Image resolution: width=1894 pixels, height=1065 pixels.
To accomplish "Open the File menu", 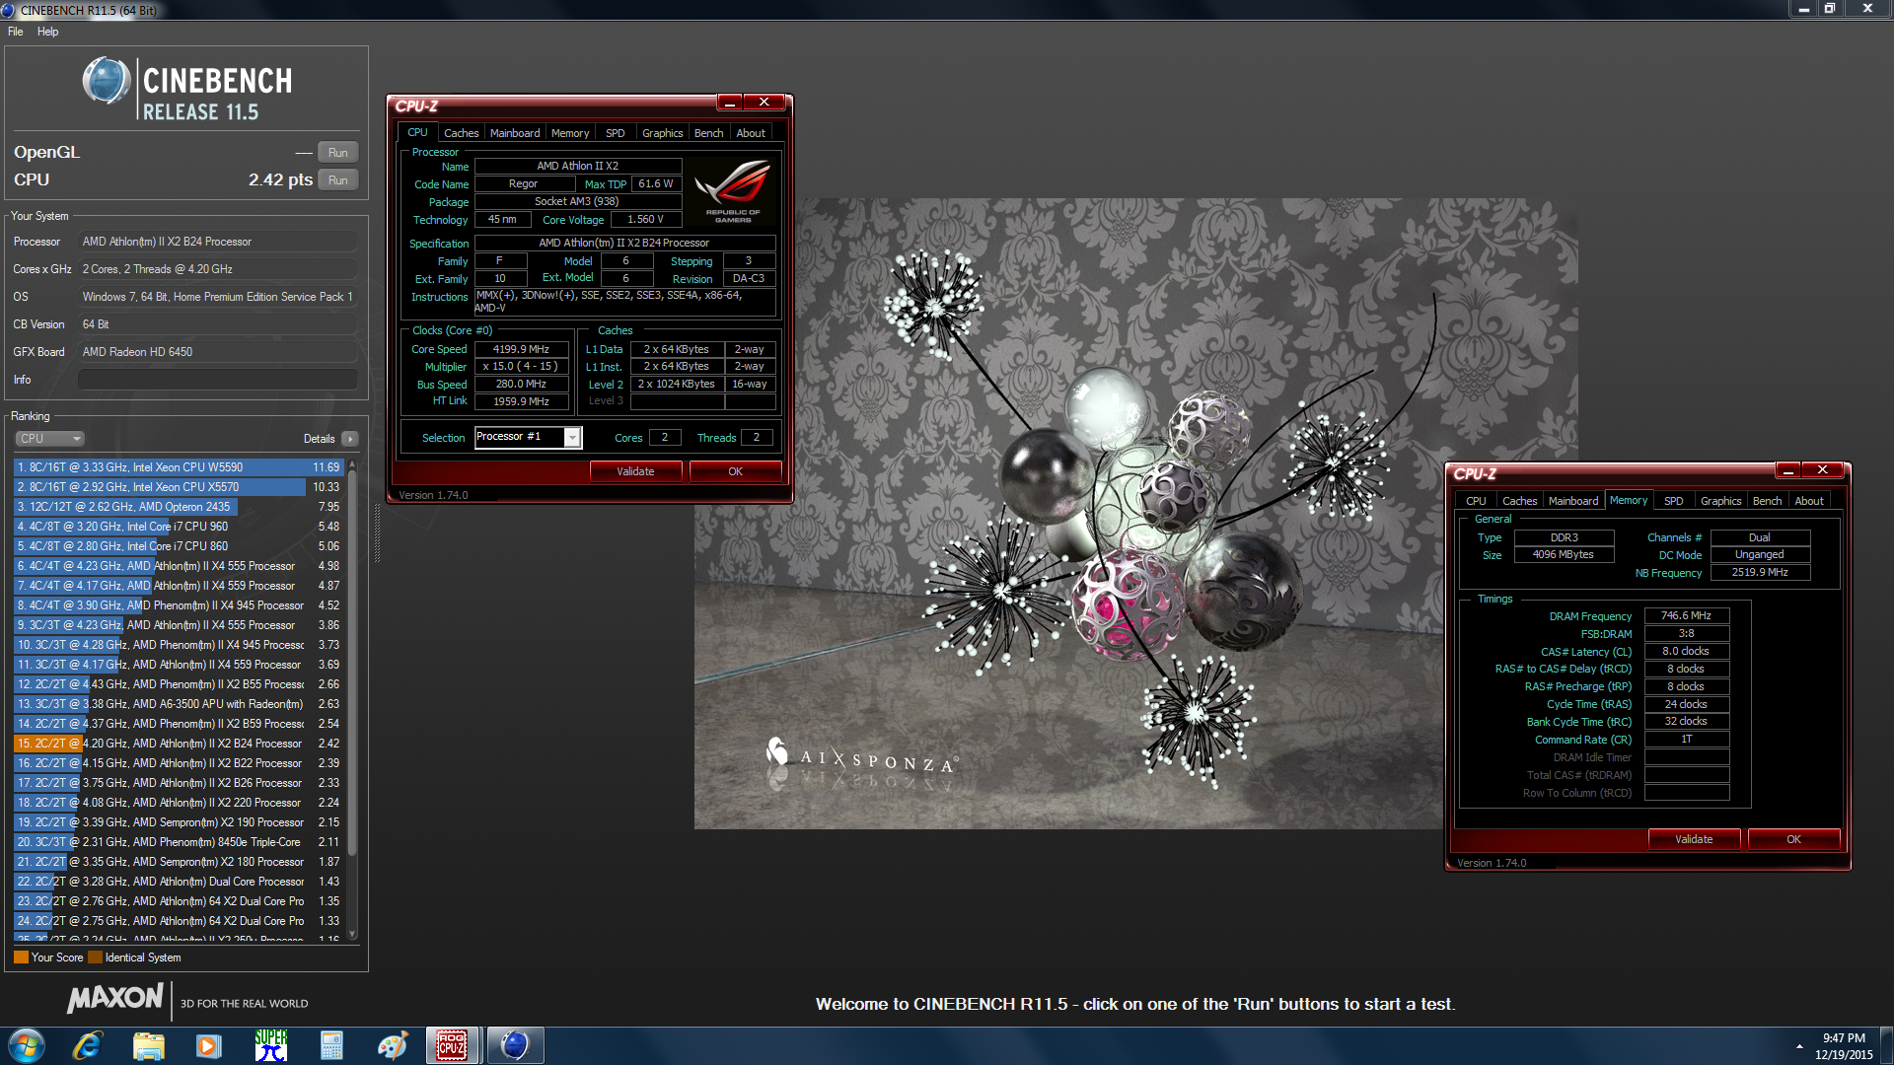I will 16,32.
